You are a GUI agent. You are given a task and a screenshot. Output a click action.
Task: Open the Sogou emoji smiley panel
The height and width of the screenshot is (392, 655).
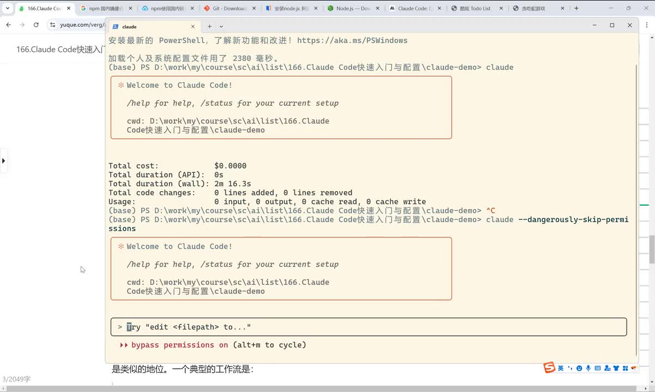tap(579, 369)
